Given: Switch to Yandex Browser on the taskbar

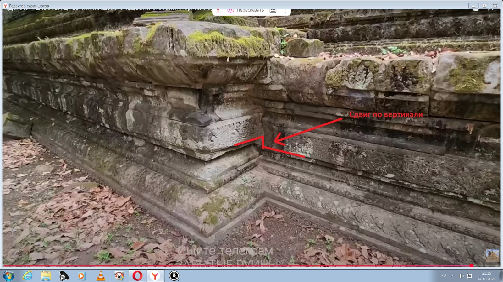Looking at the screenshot, I should (x=155, y=276).
